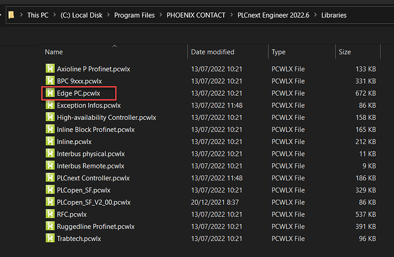
Task: Click the PLCnext Controller.pcwlx file icon
Action: click(50, 178)
